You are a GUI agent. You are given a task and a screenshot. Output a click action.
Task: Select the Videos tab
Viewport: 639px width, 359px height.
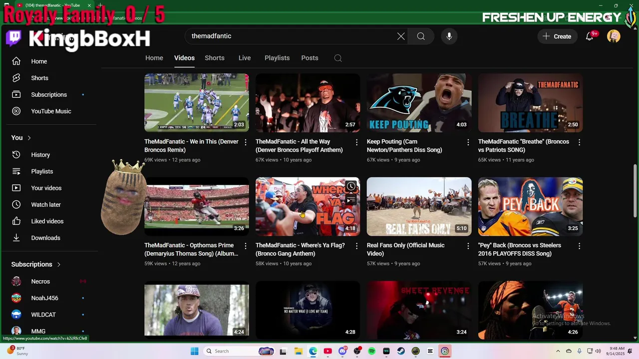point(184,58)
